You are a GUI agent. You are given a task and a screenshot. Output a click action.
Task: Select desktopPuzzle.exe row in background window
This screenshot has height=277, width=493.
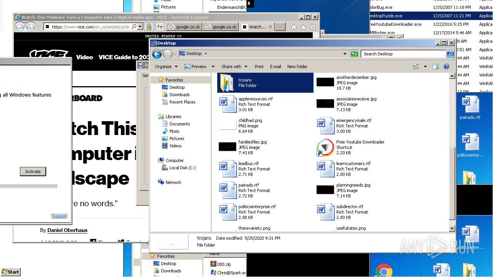[431, 16]
